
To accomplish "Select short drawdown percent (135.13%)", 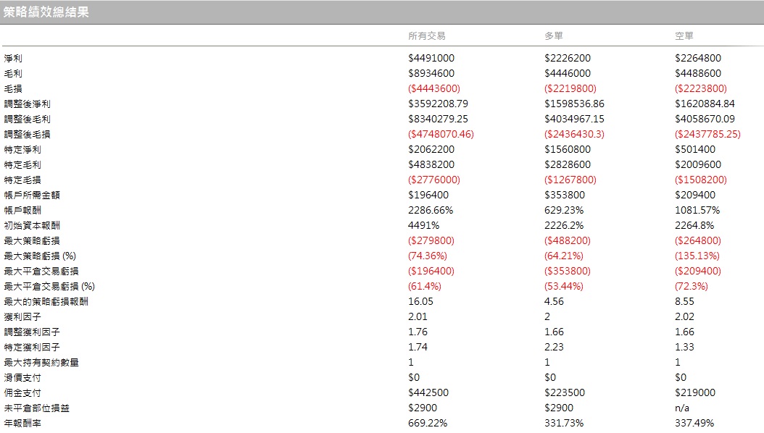I will point(697,256).
